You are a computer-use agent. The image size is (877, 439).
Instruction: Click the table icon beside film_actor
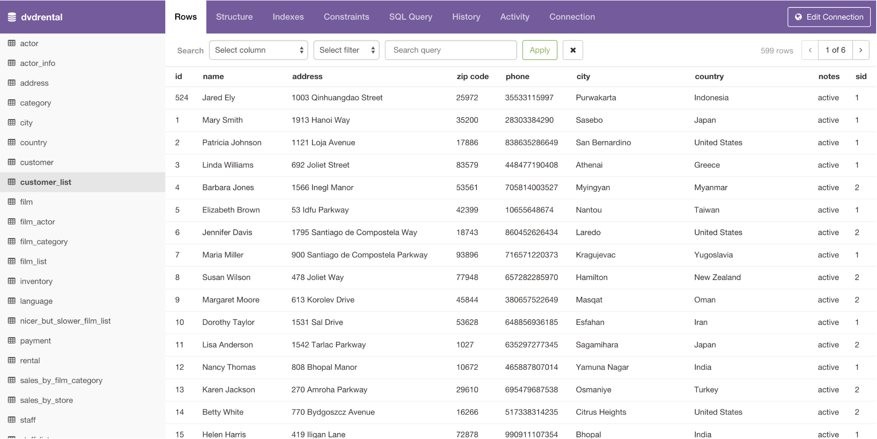tap(12, 222)
